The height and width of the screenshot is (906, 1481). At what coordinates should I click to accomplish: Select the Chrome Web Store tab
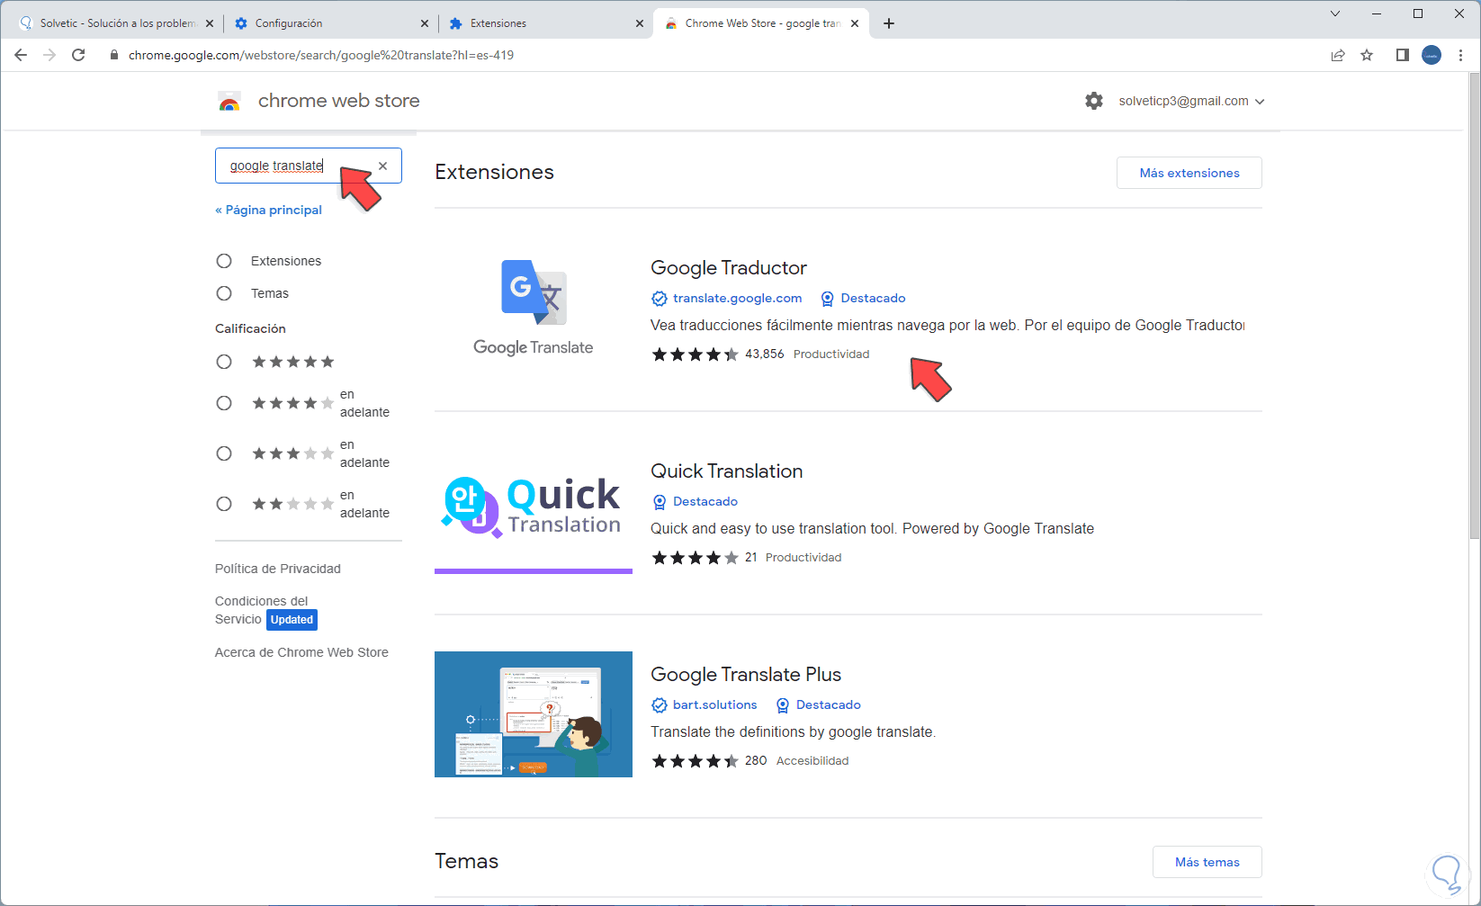(x=761, y=23)
